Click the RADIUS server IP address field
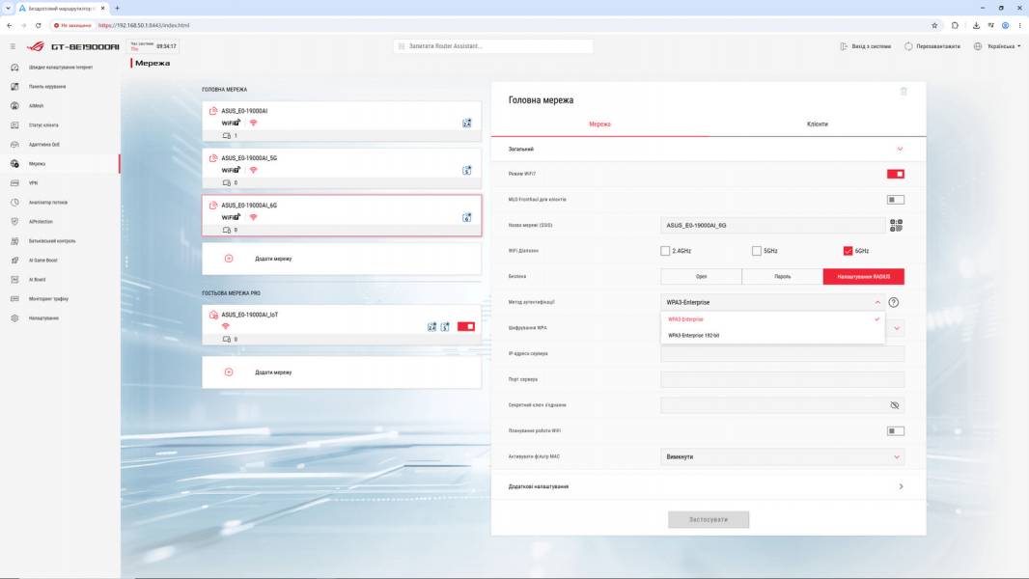This screenshot has height=579, width=1029. [x=782, y=354]
